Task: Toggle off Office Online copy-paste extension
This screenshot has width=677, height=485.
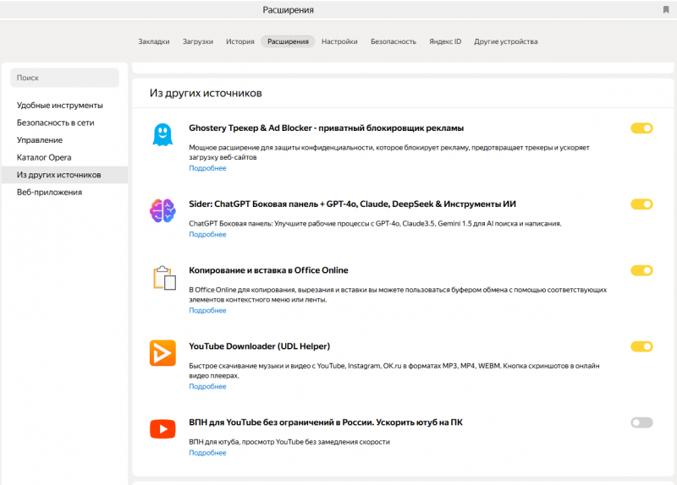Action: 641,270
